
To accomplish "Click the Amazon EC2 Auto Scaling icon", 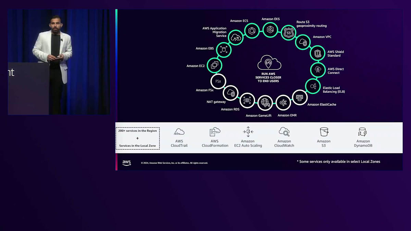I will [x=248, y=132].
